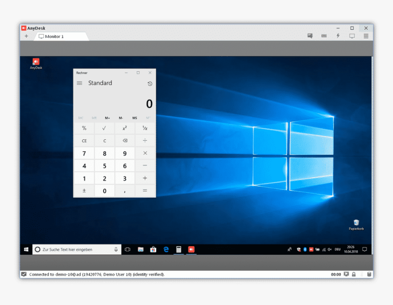Click the Papierkorb recycle bin icon
Image resolution: width=393 pixels, height=305 pixels.
coord(356,223)
